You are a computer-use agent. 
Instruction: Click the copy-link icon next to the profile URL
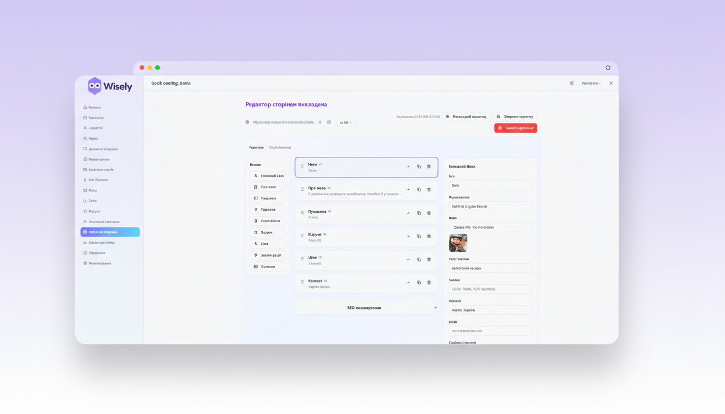(x=320, y=122)
